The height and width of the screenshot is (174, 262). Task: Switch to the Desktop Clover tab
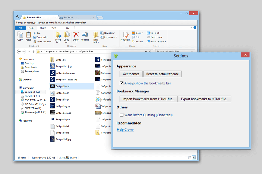pos(78,17)
